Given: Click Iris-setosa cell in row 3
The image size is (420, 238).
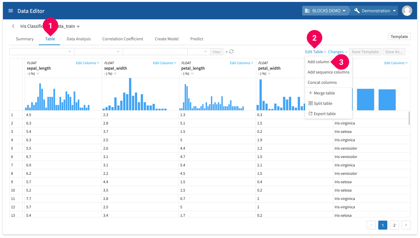Looking at the screenshot, I should click(x=371, y=132).
